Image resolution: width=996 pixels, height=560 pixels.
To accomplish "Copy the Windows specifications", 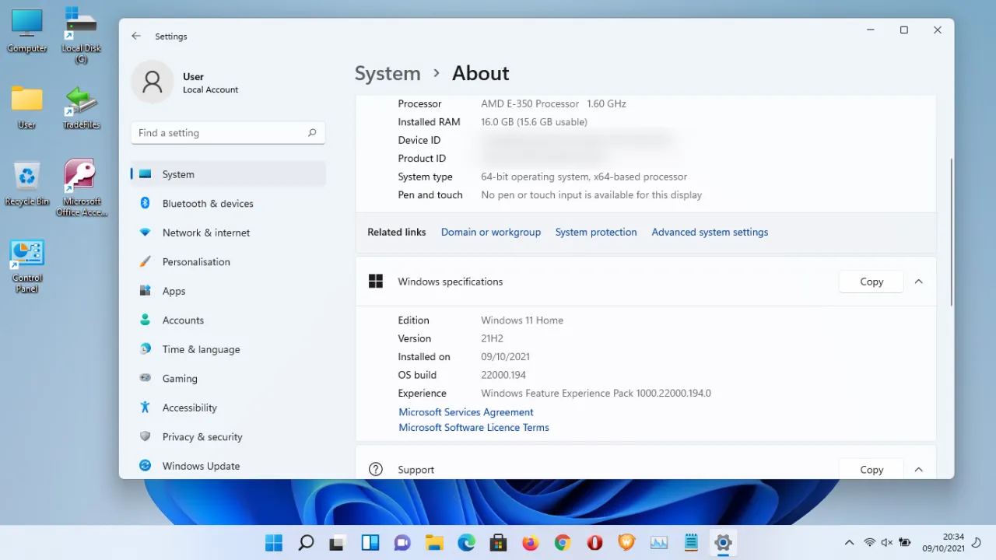I will (871, 282).
